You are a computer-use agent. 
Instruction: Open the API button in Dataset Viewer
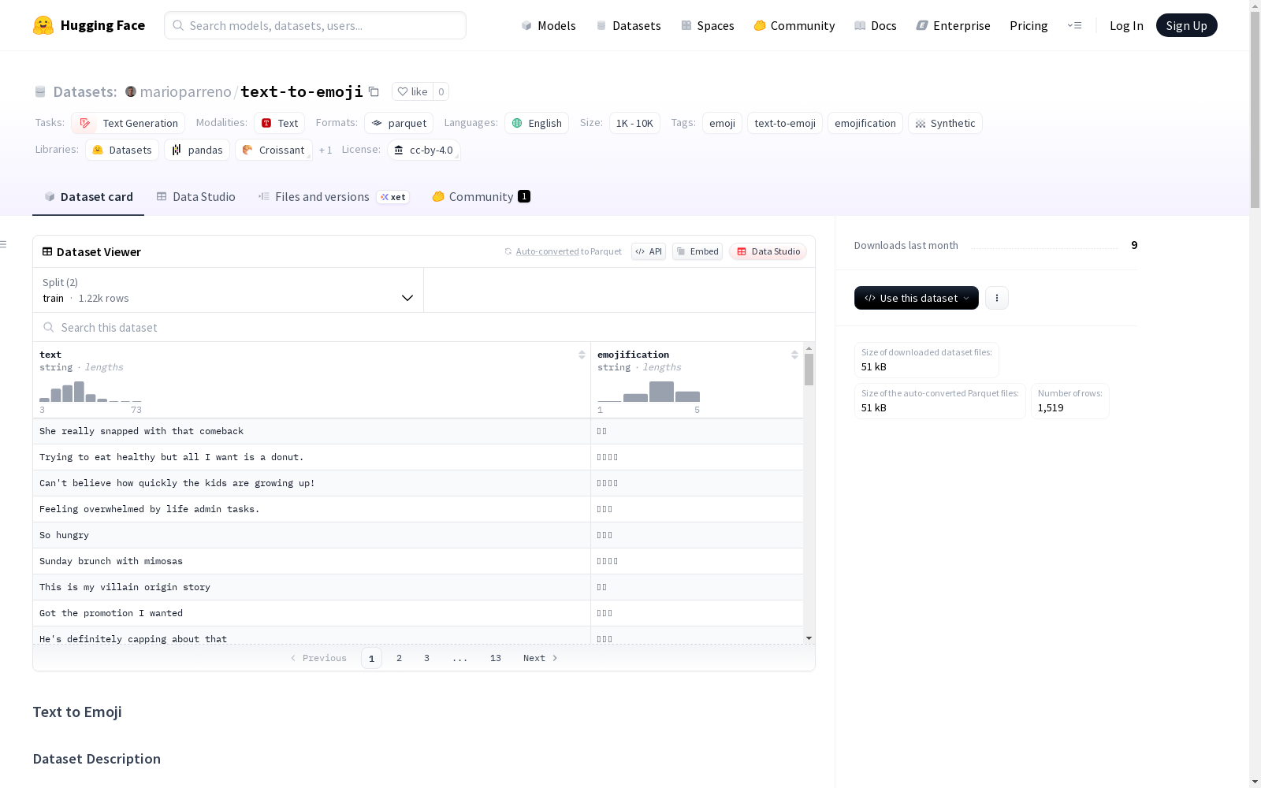pos(649,251)
